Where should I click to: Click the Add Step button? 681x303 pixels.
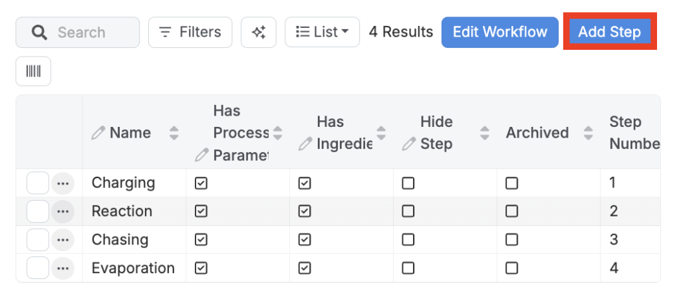(x=609, y=33)
